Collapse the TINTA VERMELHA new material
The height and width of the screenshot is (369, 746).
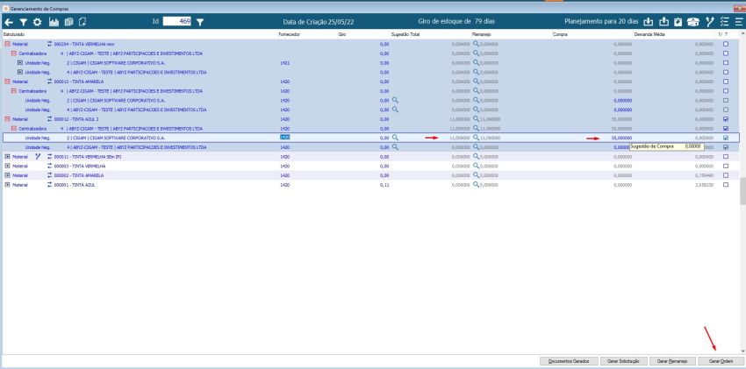7,44
